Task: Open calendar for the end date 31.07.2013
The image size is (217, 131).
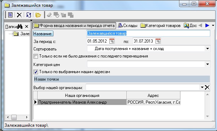Action: pyautogui.click(x=158, y=41)
